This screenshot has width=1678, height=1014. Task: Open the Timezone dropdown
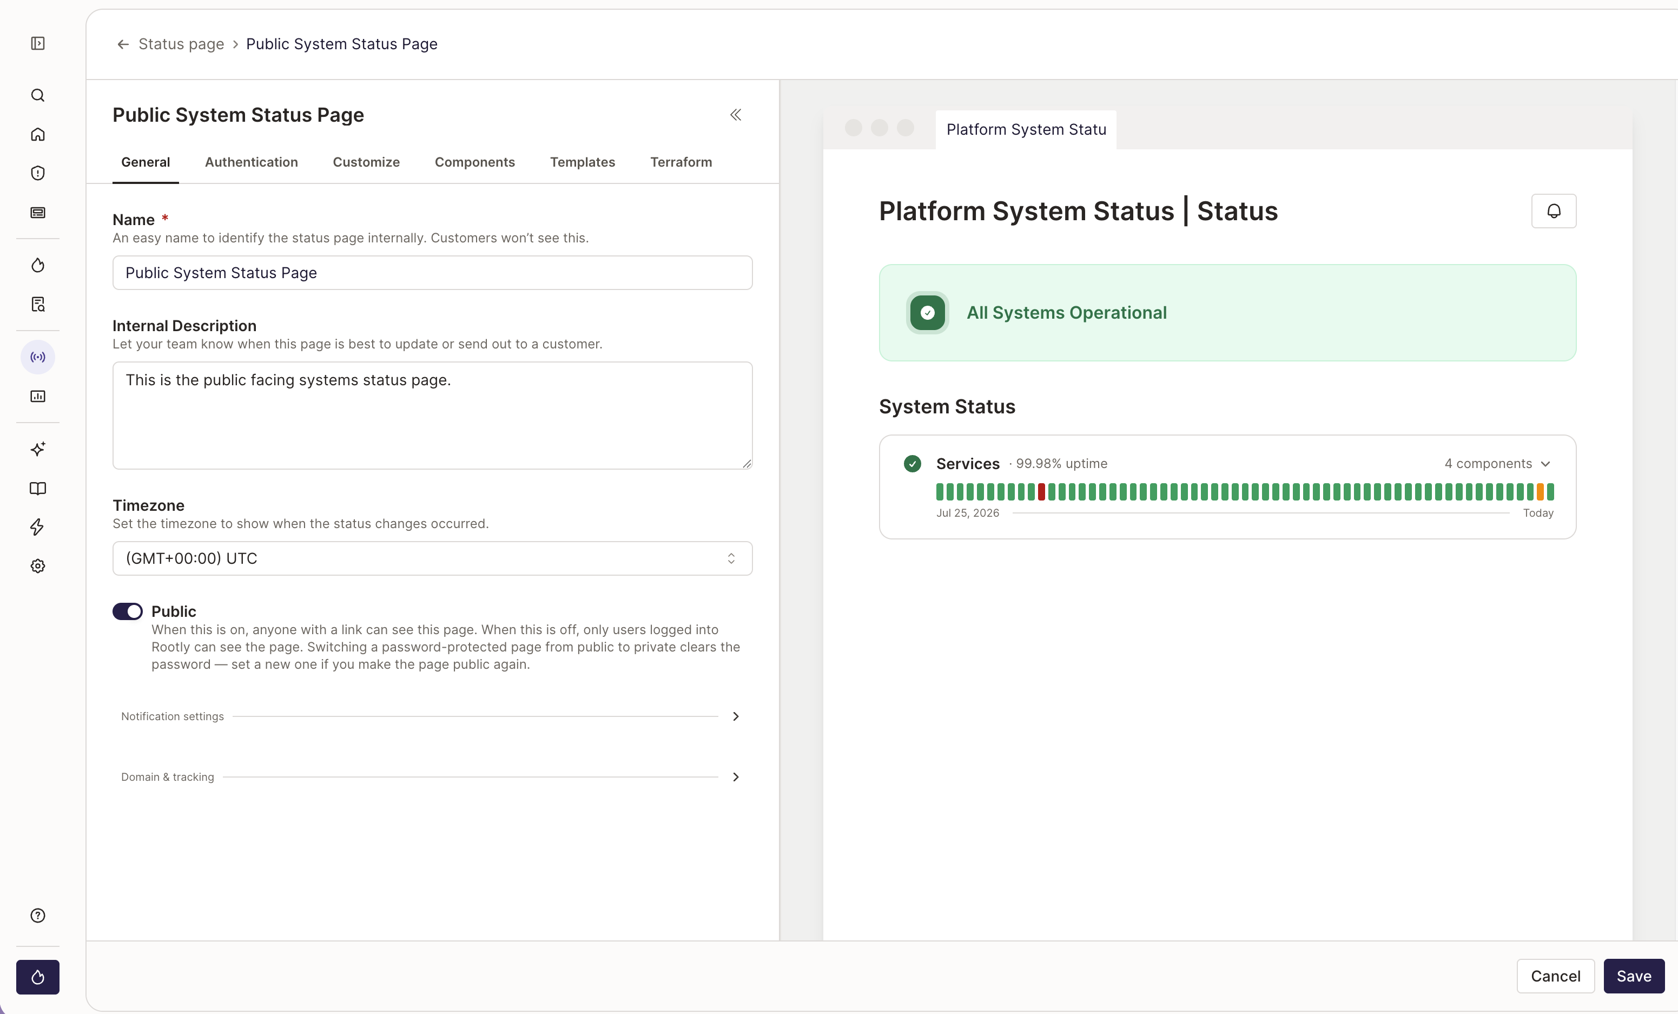[432, 558]
